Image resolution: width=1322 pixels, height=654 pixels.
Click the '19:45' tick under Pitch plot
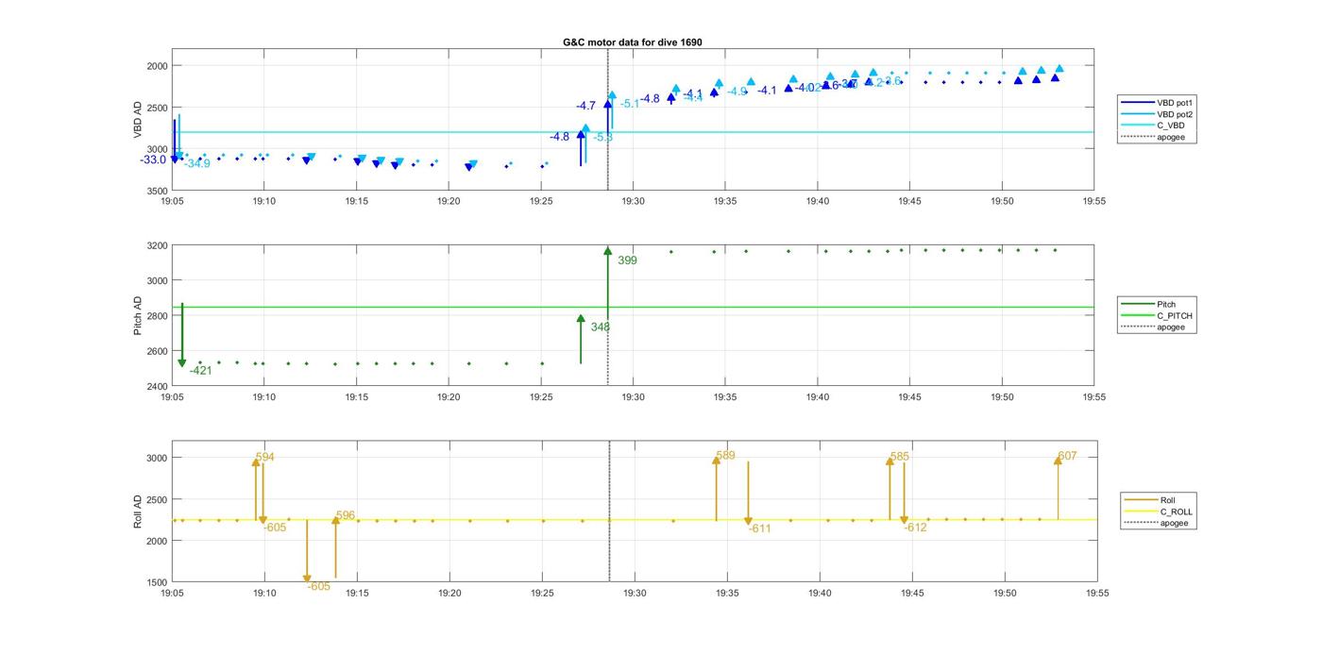[909, 397]
